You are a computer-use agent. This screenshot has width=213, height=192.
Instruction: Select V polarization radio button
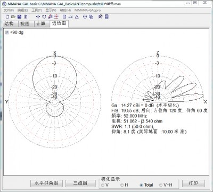coord(103,185)
